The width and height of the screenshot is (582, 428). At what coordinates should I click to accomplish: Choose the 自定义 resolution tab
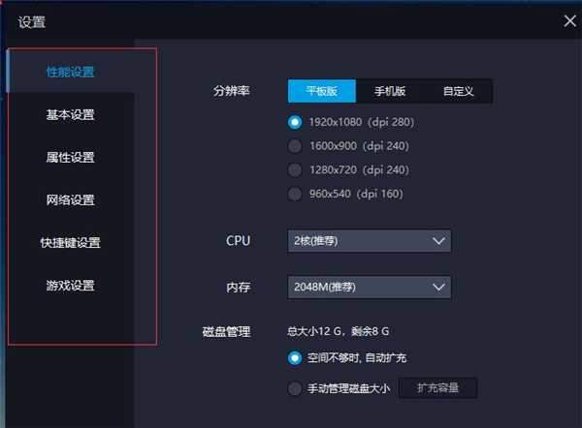coord(458,91)
